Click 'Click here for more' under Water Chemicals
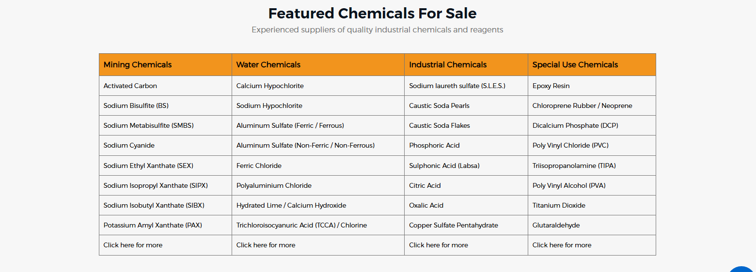Image resolution: width=756 pixels, height=272 pixels. pyautogui.click(x=266, y=245)
